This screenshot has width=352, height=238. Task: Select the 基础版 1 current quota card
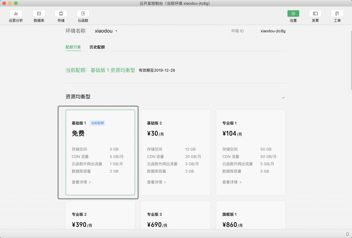pyautogui.click(x=100, y=152)
